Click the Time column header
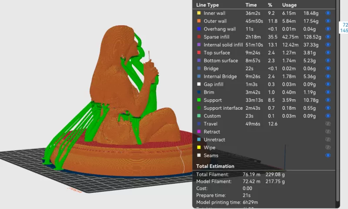348x209 pixels. [x=251, y=5]
